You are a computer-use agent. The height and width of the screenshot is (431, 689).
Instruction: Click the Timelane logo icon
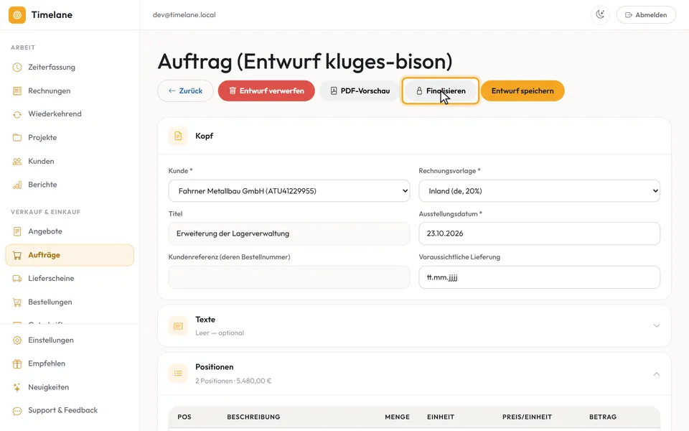[x=17, y=15]
